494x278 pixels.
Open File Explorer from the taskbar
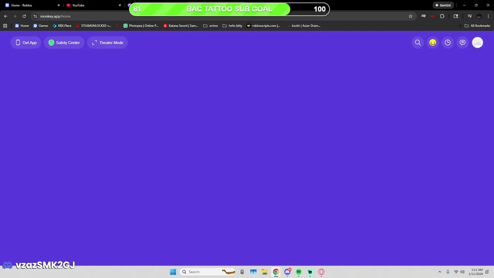(x=264, y=272)
